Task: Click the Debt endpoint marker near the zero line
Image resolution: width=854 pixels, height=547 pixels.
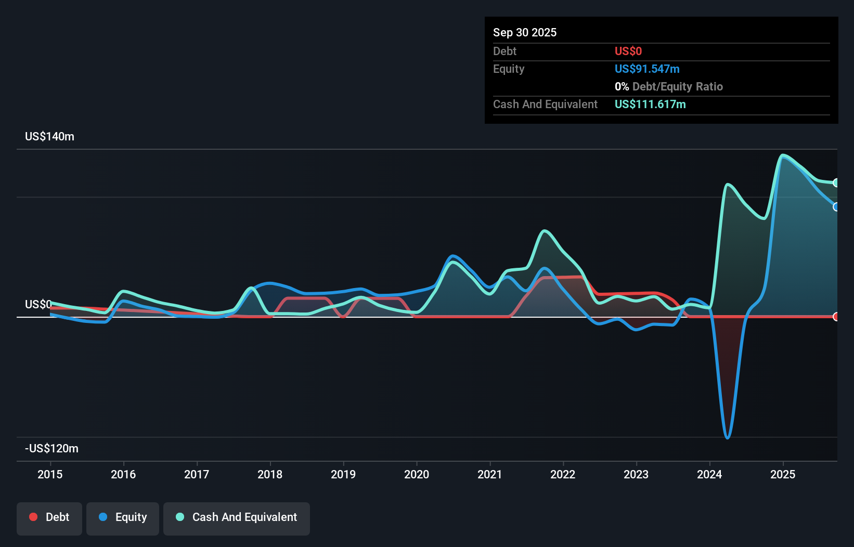Action: point(836,316)
